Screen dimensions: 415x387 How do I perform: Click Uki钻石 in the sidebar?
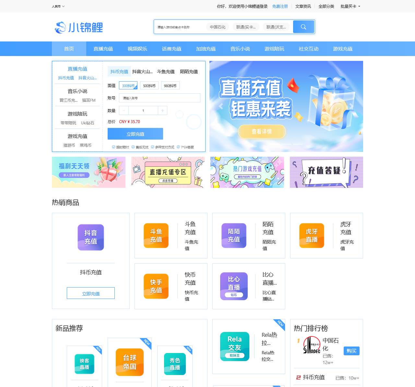point(88,123)
